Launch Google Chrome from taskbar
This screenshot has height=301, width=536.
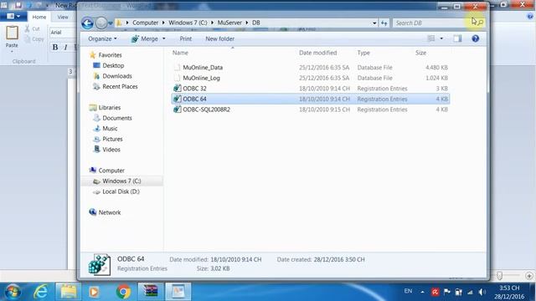pyautogui.click(x=123, y=292)
